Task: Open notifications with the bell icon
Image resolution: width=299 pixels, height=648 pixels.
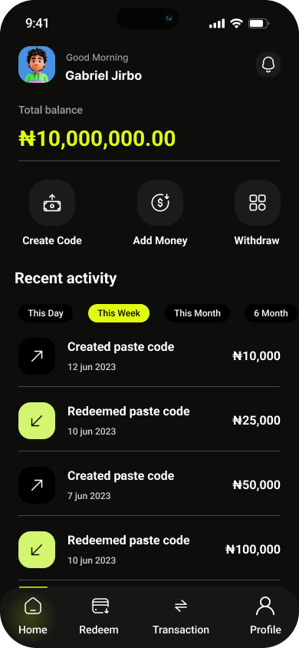Action: pos(268,64)
